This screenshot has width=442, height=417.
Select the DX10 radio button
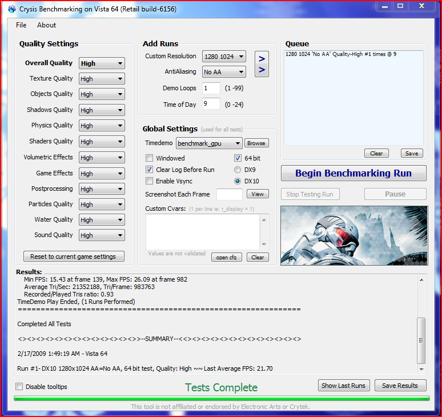click(x=238, y=181)
